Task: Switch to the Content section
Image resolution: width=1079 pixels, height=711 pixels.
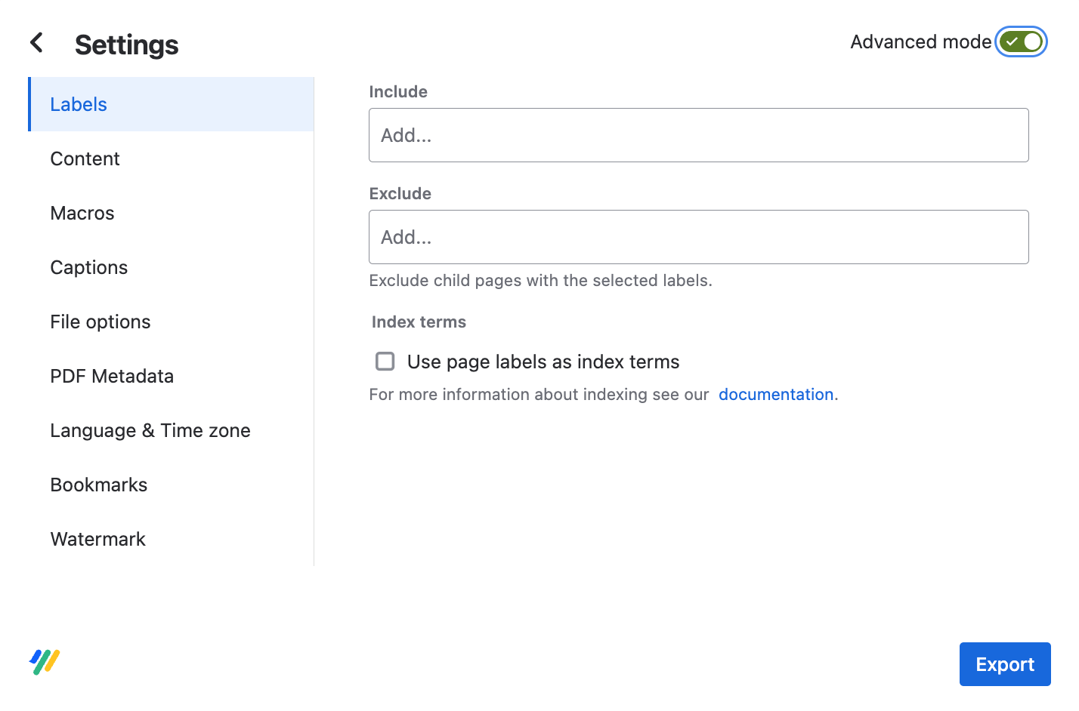Action: tap(171, 159)
